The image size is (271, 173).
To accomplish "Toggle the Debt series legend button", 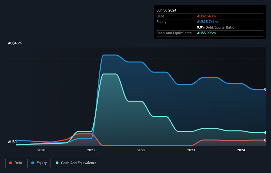I will click(16, 163).
